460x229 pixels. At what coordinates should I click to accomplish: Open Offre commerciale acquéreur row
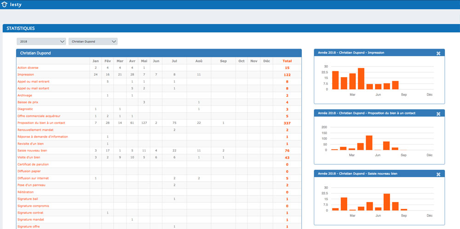39,116
